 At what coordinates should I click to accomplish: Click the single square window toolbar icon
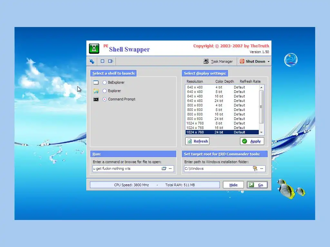102,61
